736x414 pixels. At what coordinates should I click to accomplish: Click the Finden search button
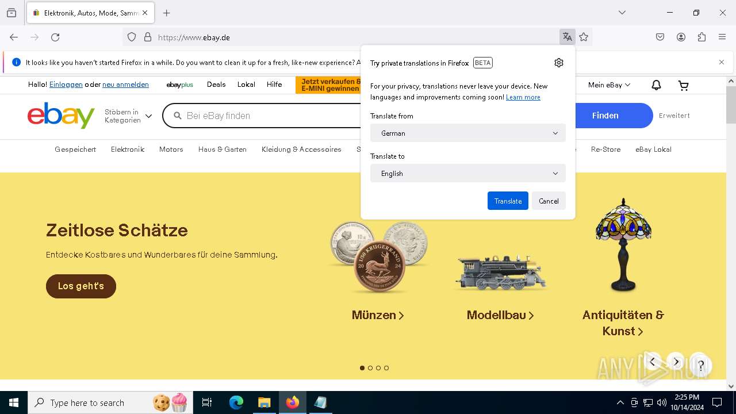point(605,116)
